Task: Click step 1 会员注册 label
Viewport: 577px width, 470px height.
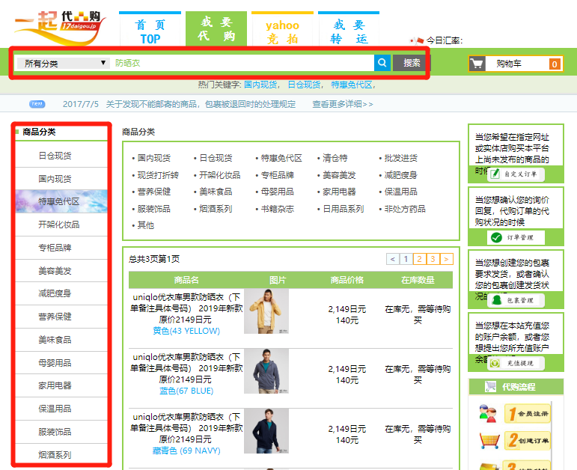Action: click(528, 414)
